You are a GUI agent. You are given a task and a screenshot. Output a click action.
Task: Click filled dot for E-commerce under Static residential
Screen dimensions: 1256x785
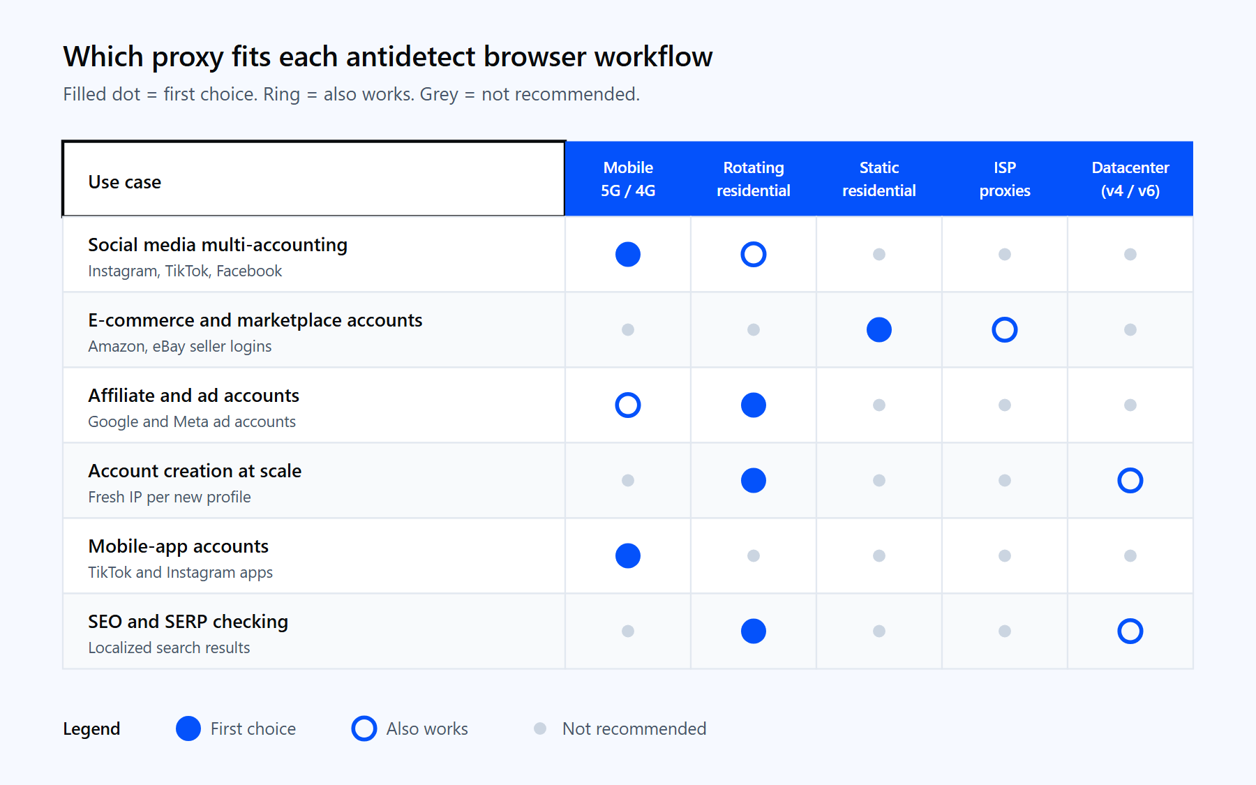click(879, 329)
